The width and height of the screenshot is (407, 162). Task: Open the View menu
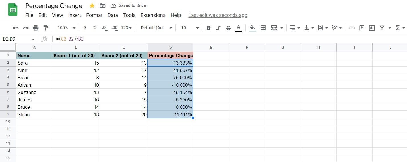57,15
